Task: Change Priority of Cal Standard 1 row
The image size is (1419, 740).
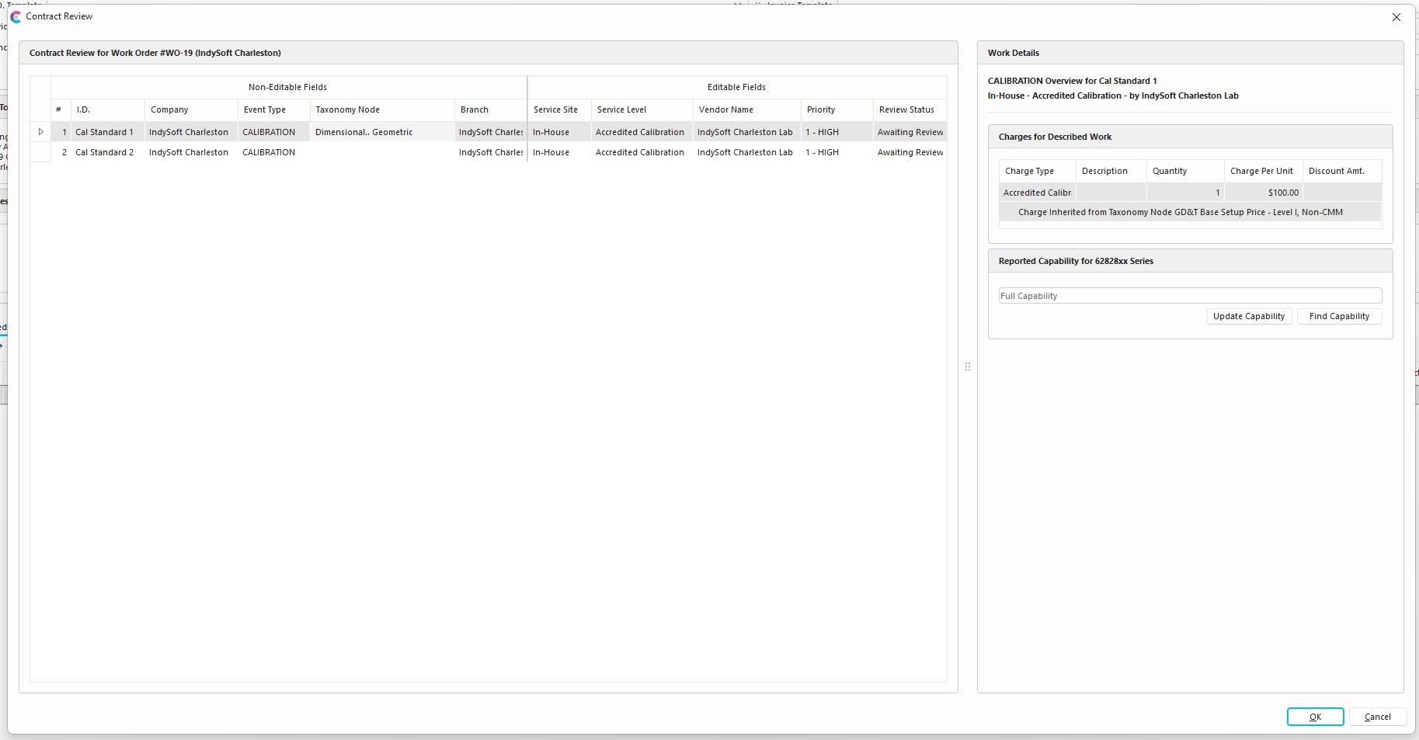Action: pyautogui.click(x=834, y=132)
